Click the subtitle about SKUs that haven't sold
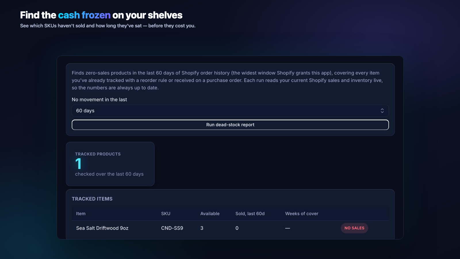The image size is (460, 259). click(x=108, y=26)
